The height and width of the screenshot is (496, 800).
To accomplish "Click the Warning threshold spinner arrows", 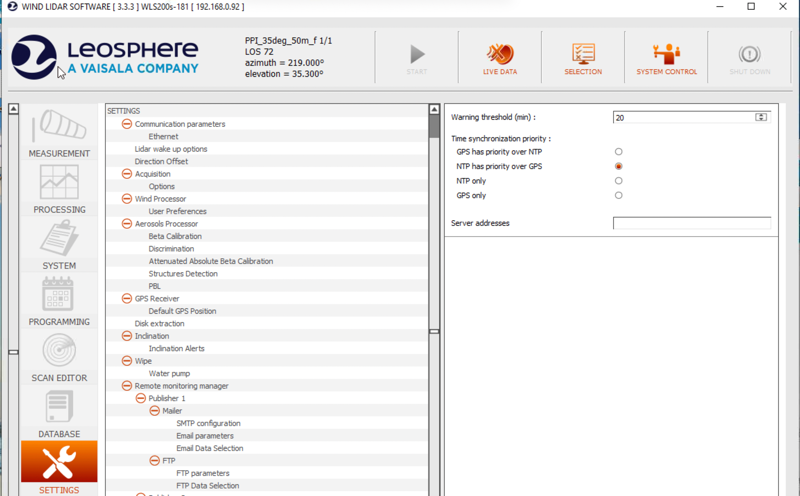I will [761, 117].
